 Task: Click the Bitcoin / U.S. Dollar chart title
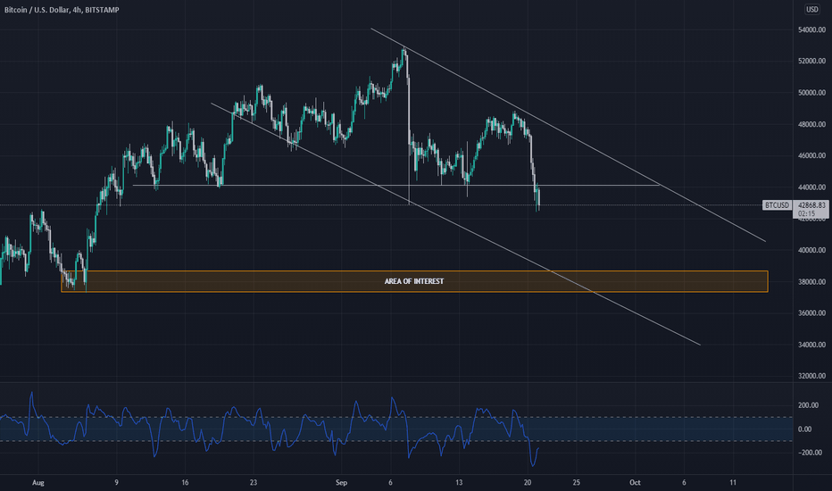(x=62, y=10)
